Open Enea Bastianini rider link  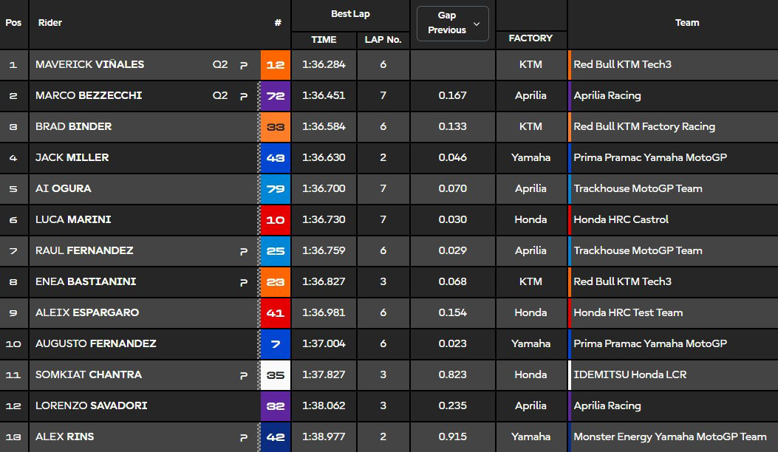tap(86, 282)
